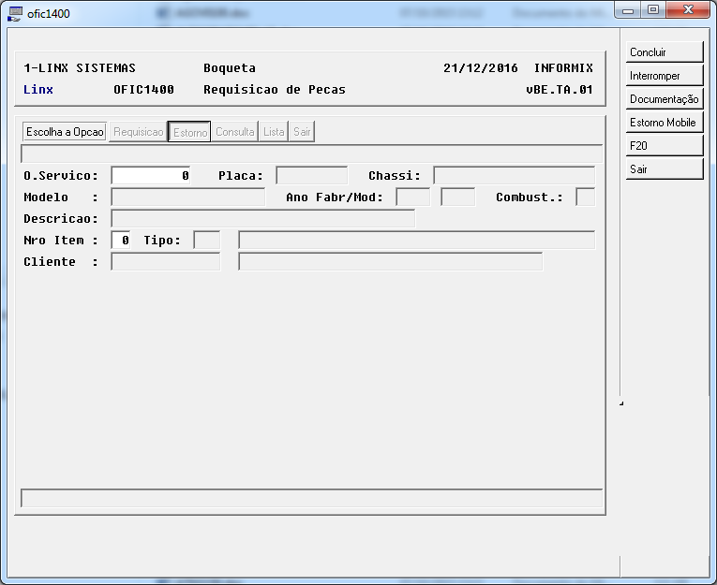Click the ofic1400 window icon
This screenshot has width=717, height=585.
tap(15, 14)
